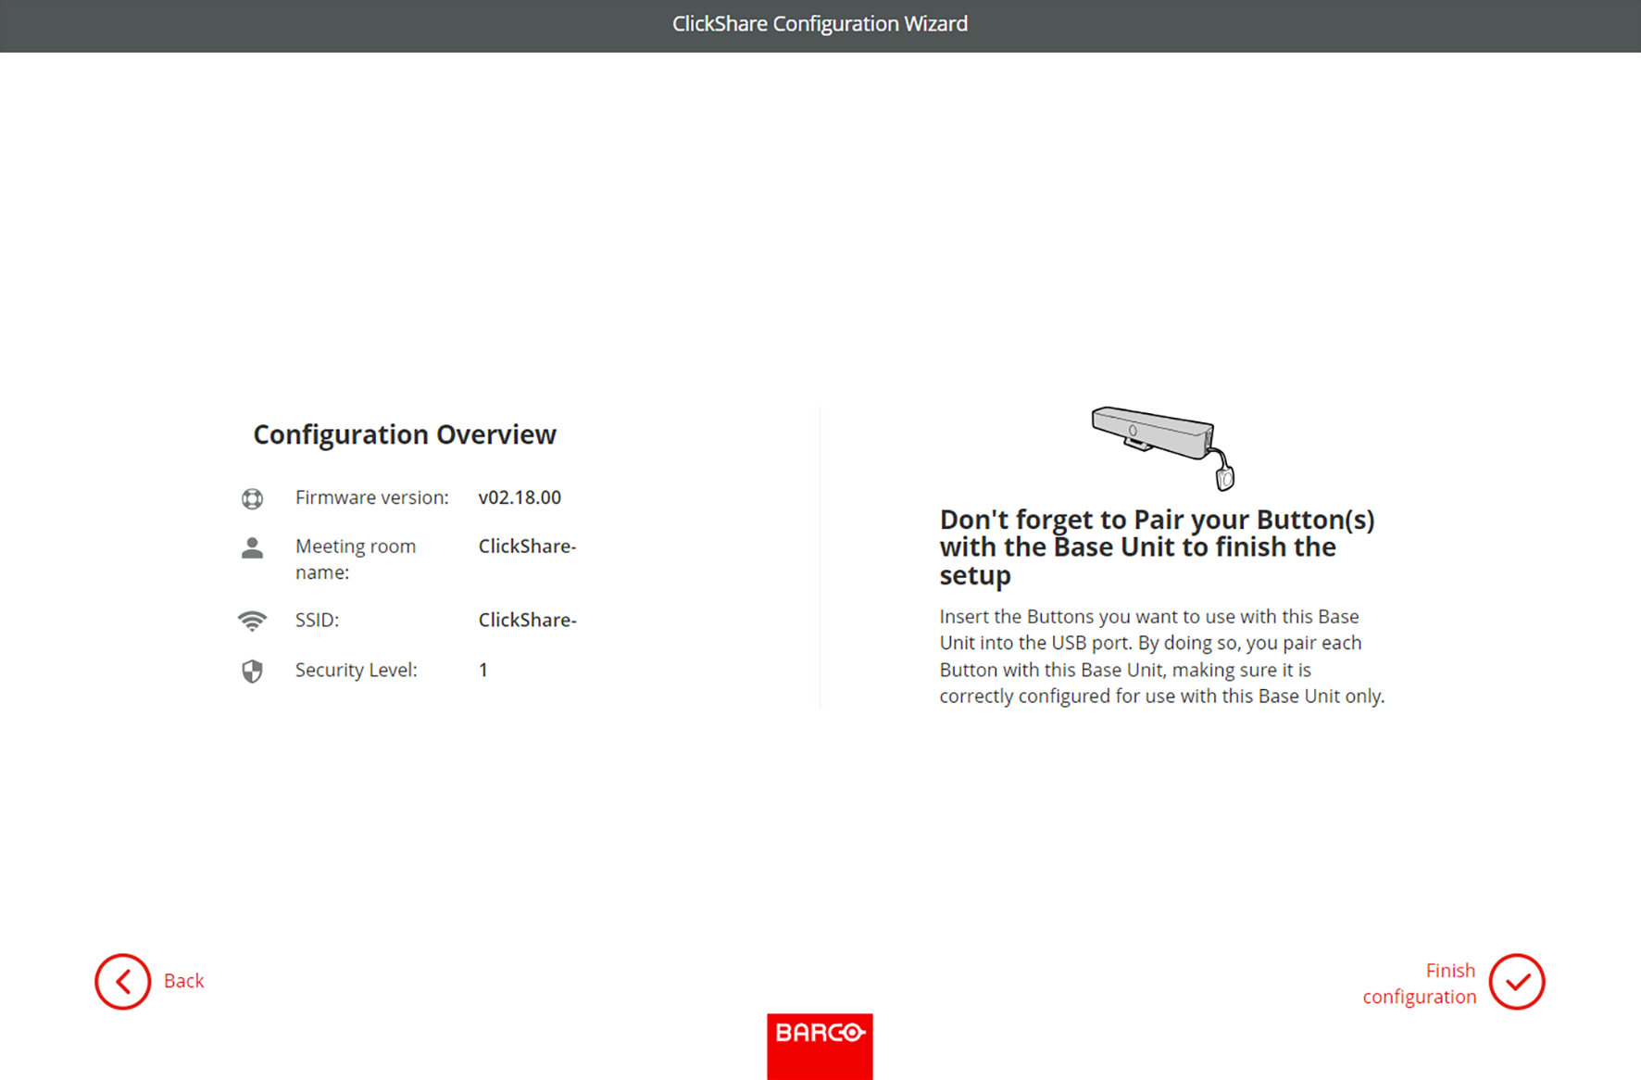Click the Base Unit with Button illustration
This screenshot has width=1641, height=1080.
[1163, 447]
